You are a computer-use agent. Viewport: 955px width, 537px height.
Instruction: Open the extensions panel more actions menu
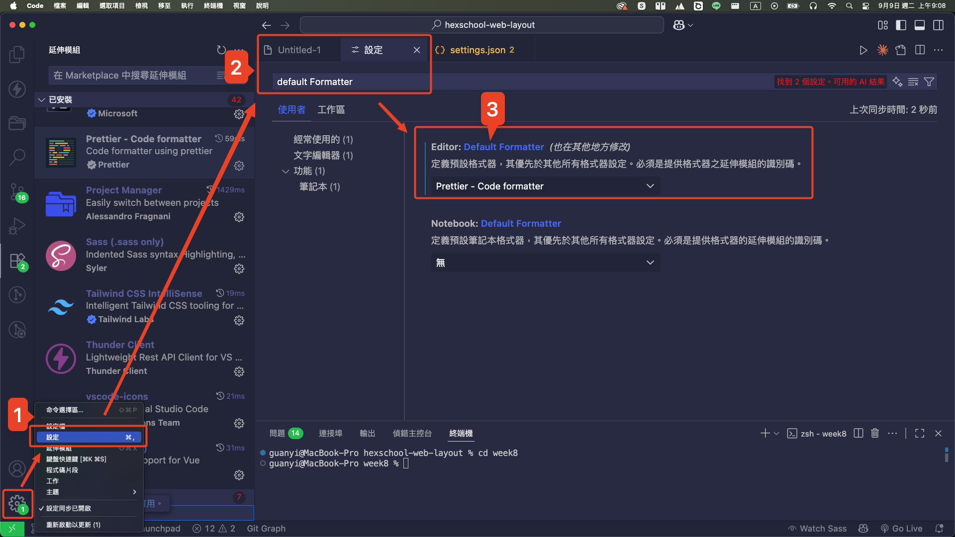pyautogui.click(x=239, y=50)
